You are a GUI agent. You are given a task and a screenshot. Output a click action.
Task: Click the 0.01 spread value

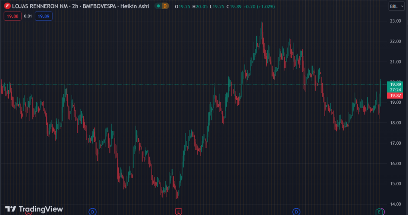click(x=28, y=16)
